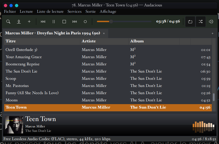Toggle the repeat playlist button
This screenshot has height=144, width=219.
pyautogui.click(x=190, y=22)
